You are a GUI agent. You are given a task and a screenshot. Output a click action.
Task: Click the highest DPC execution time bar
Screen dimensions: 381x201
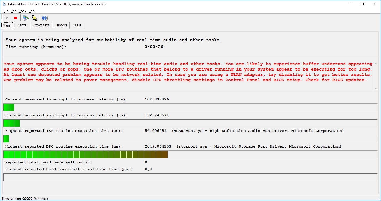coord(85,154)
